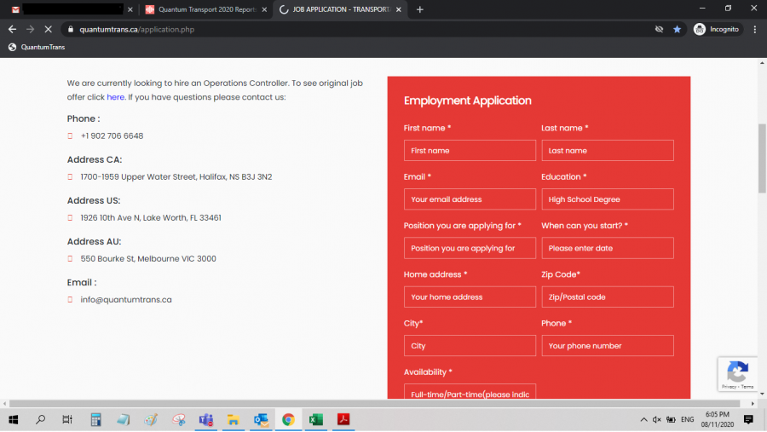Screen dimensions: 767x432
Task: Click the reCAPTCHA privacy badge
Action: [737, 374]
